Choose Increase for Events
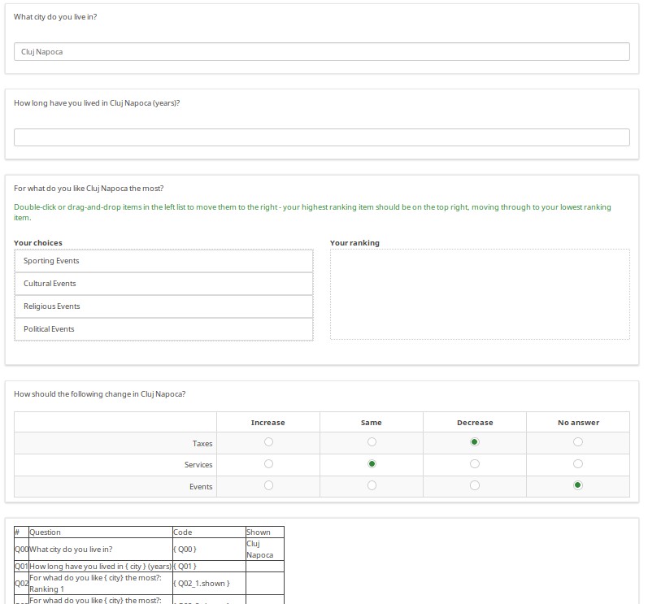 click(x=268, y=485)
